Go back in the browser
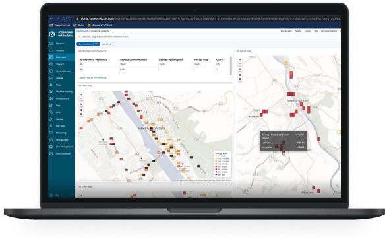 coord(51,18)
